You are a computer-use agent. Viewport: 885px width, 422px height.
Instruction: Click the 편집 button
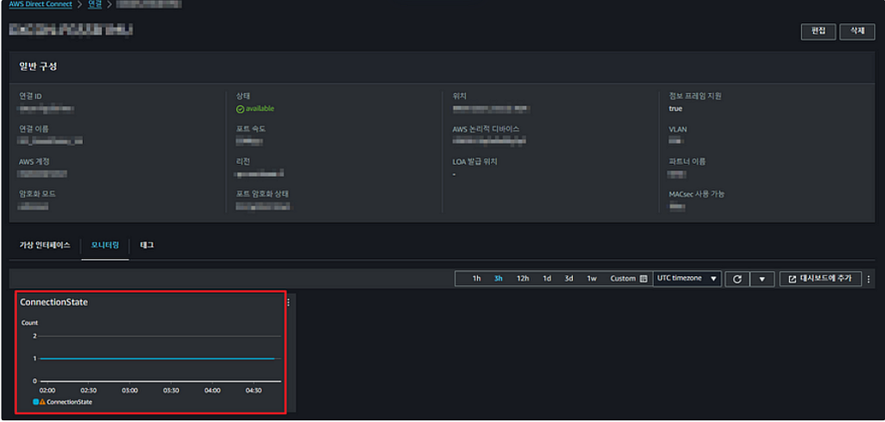point(818,32)
